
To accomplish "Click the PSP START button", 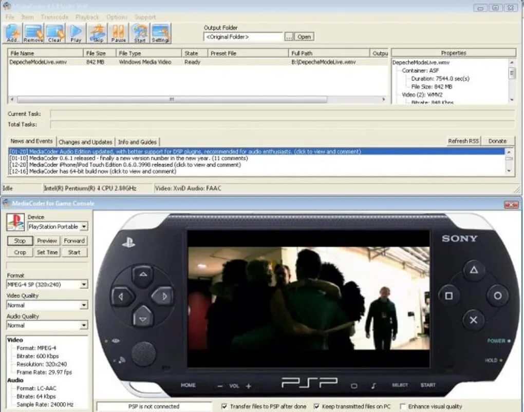I will [428, 385].
